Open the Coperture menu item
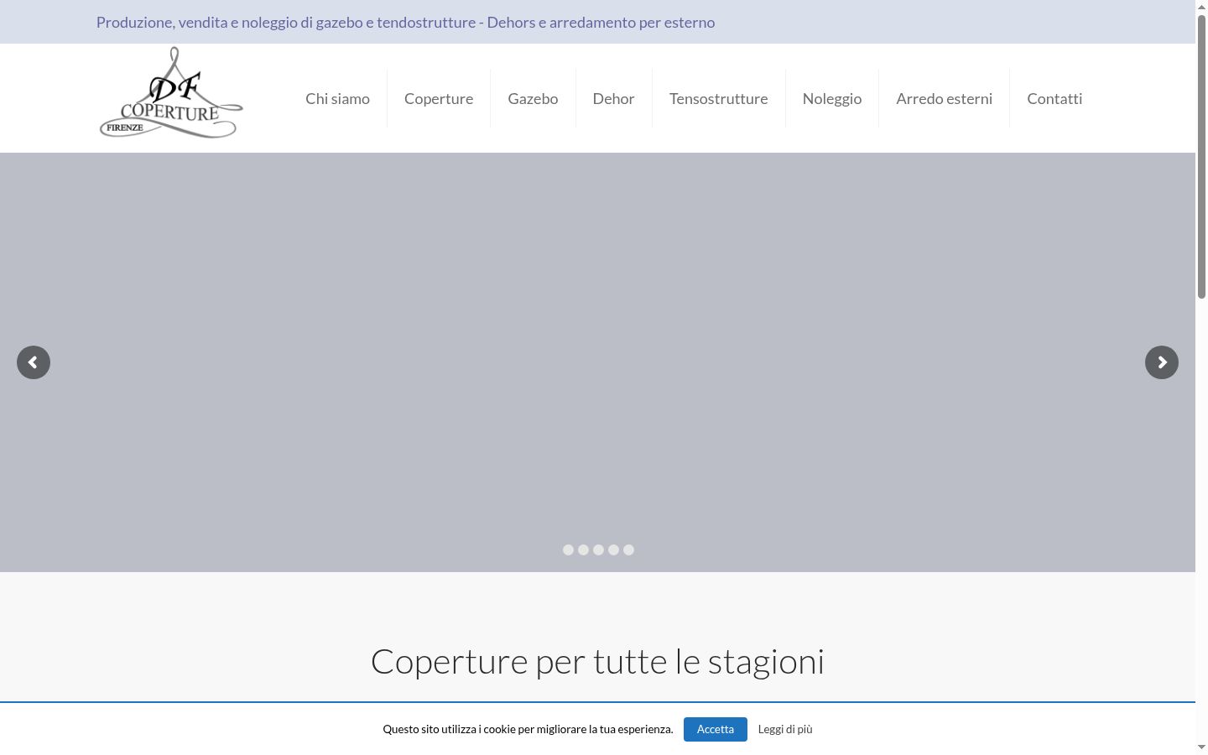The width and height of the screenshot is (1208, 755). [x=439, y=98]
